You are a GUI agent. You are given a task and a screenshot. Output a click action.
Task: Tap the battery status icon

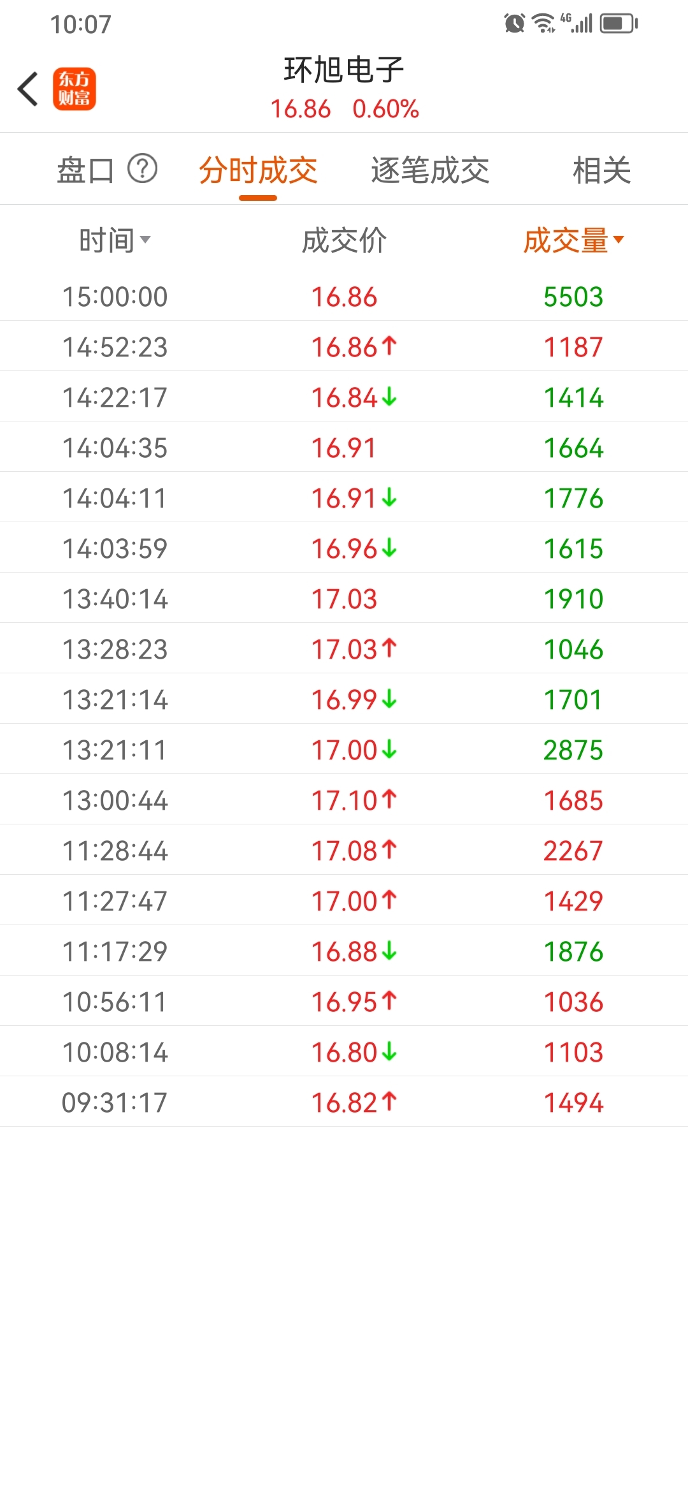pyautogui.click(x=619, y=24)
